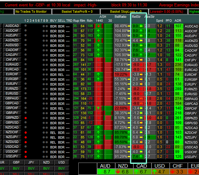Click the AUDCAD symbol button at row start
199x175 pixels.
pyautogui.click(x=12, y=26)
